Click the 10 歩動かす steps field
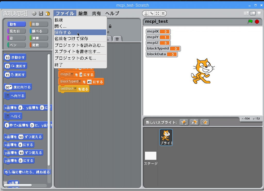Viewport: 264px width, 191px height. (7, 58)
